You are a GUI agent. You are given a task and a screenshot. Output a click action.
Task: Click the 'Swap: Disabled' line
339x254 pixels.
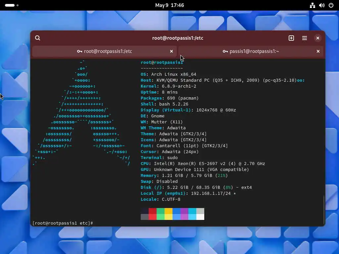[159, 182]
